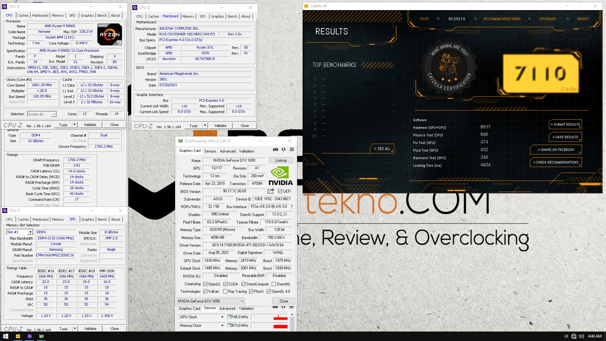Open Catzilla from the taskbar
606x341 pixels.
coord(18,336)
